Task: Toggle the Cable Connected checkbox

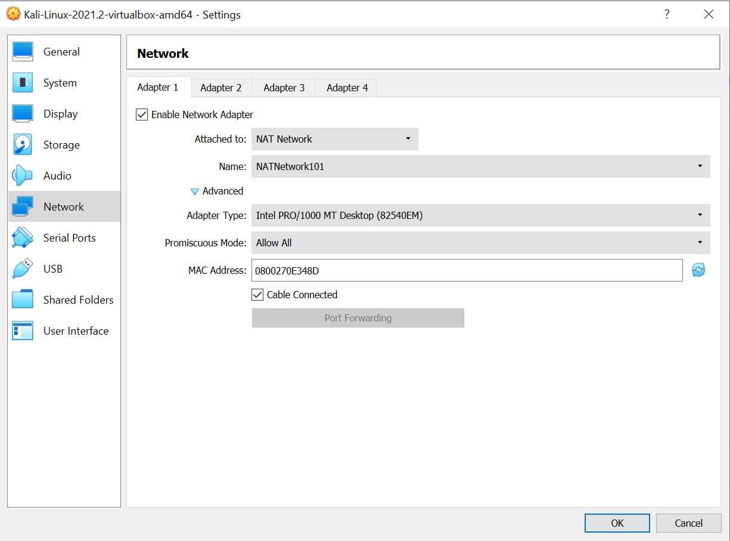Action: tap(257, 295)
